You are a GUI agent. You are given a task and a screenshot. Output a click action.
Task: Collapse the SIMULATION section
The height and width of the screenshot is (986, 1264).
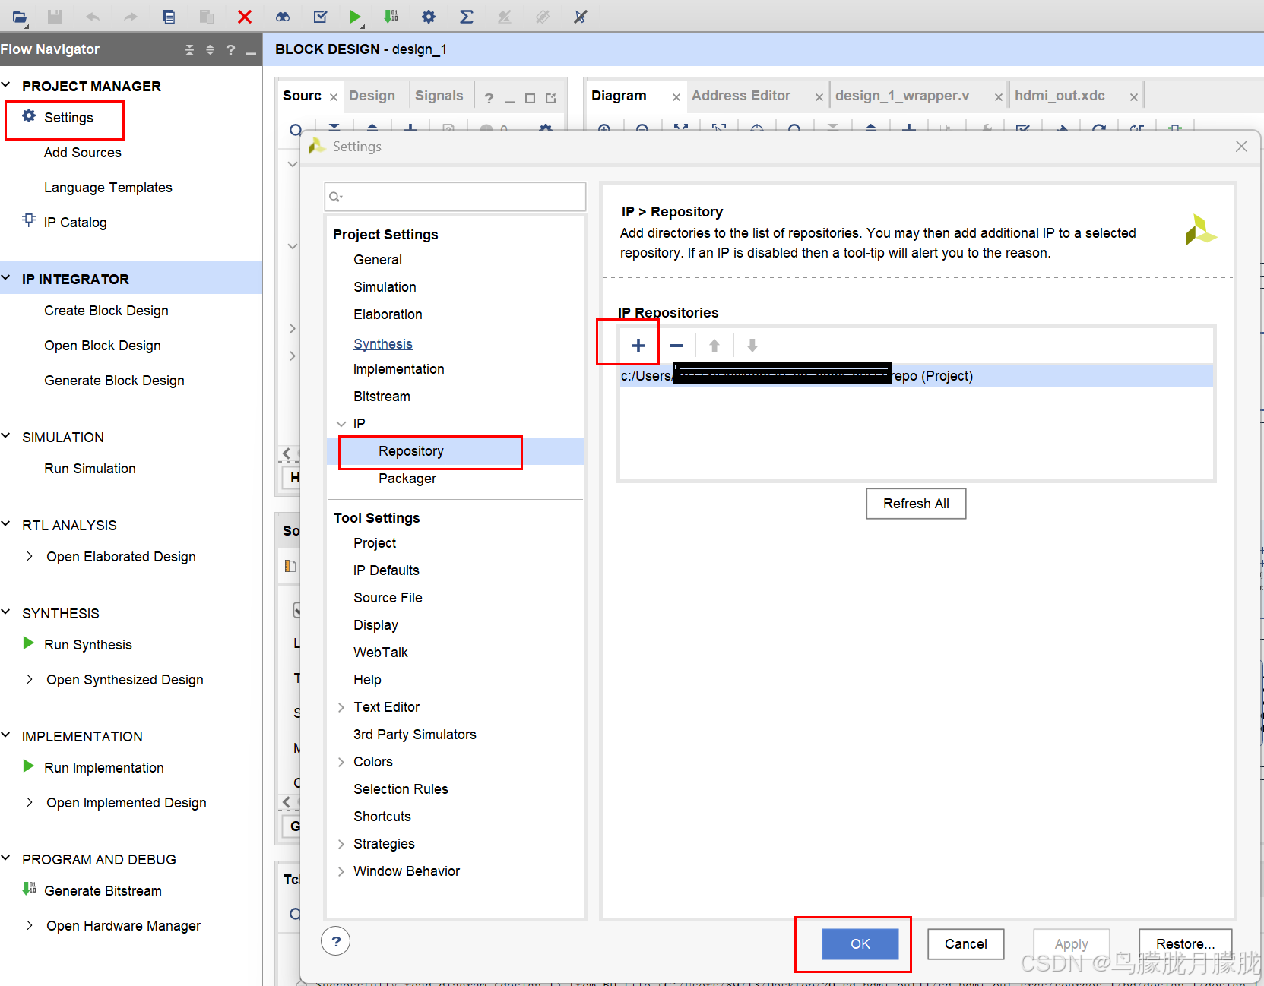click(6, 436)
